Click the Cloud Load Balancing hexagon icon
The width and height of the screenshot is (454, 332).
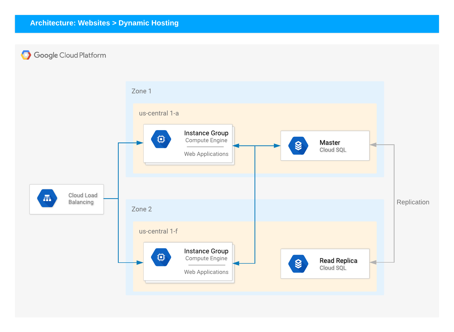coord(47,198)
